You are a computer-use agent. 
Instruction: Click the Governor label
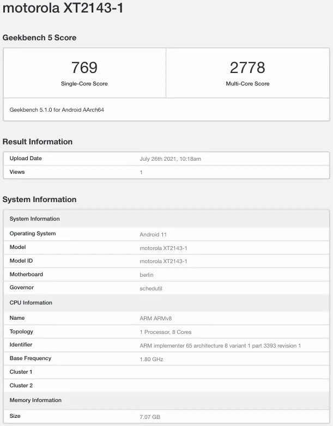click(22, 288)
